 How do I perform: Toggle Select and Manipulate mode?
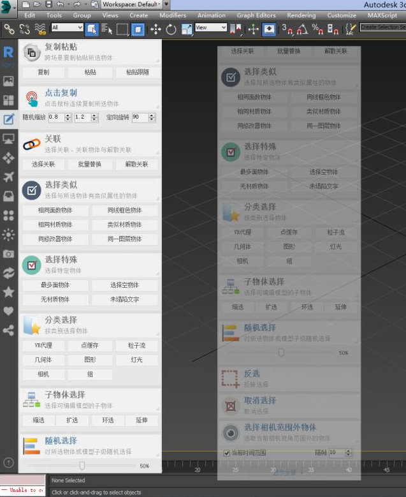pos(254,29)
